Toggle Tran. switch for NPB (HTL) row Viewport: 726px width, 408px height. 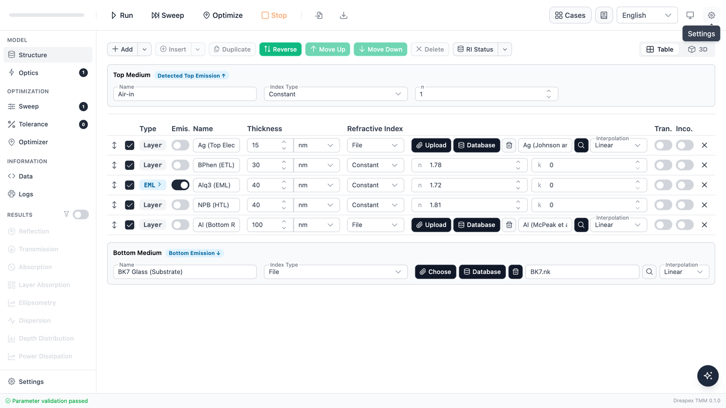663,205
